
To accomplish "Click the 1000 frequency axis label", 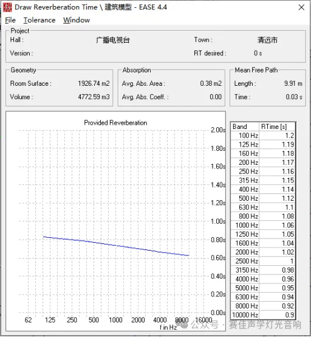I will pos(115,320).
